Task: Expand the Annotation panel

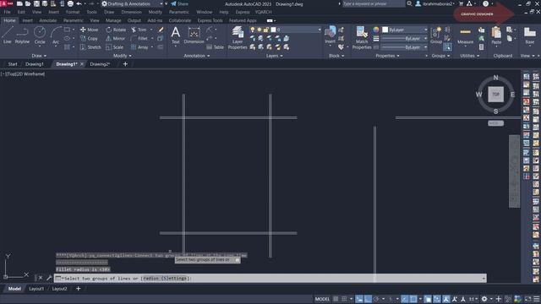Action: [197, 56]
